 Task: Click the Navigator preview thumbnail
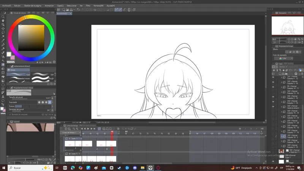287,25
